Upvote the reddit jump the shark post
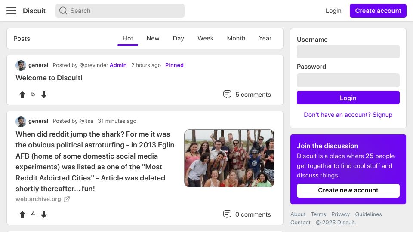The width and height of the screenshot is (413, 232). [22, 214]
